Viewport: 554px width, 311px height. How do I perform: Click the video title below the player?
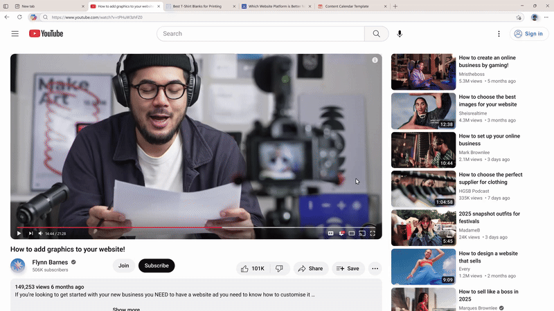pyautogui.click(x=67, y=249)
